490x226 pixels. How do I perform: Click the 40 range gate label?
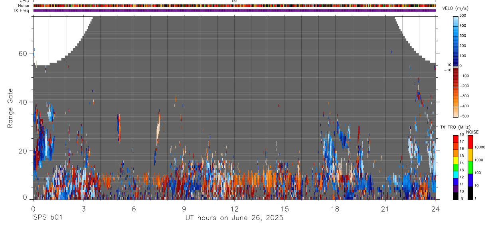point(24,102)
